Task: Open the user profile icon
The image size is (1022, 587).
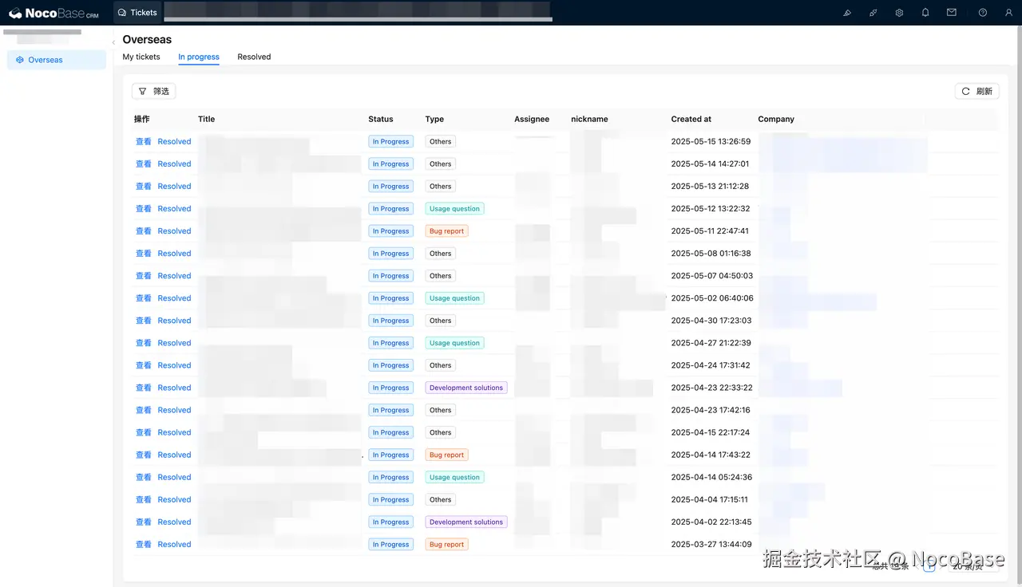Action: tap(1008, 12)
